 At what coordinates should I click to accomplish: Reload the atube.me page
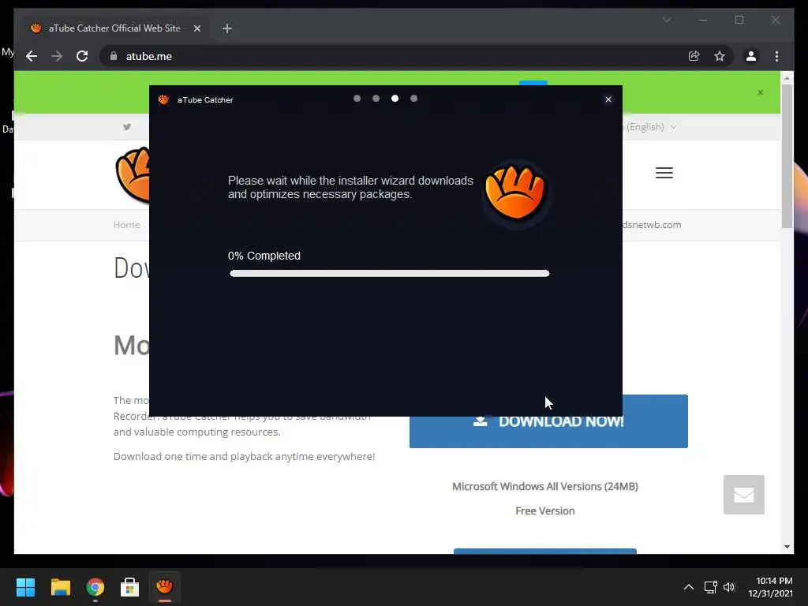(82, 56)
